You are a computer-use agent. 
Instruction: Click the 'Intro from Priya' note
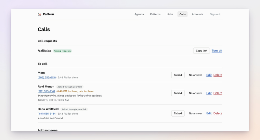point(70,96)
